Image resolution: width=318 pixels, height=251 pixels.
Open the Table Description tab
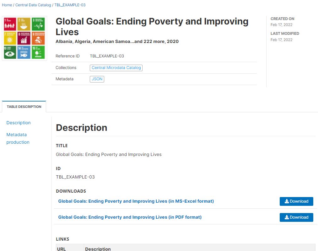pos(24,107)
